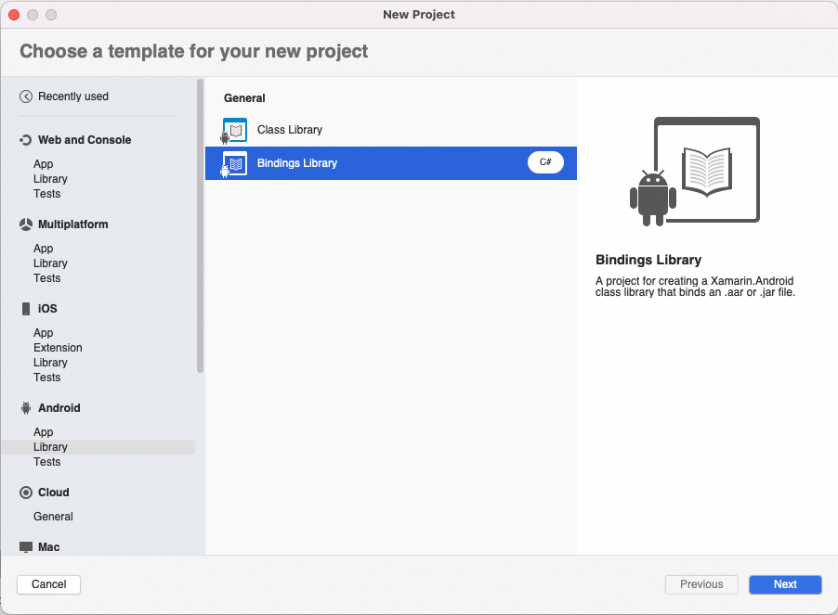This screenshot has height=615, width=838.
Task: Select App under the Android category
Action: point(45,431)
